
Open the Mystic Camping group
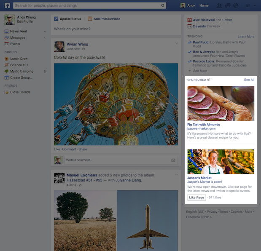tap(21, 71)
